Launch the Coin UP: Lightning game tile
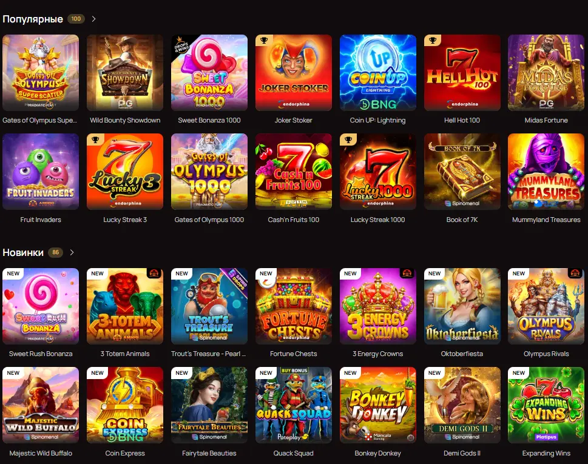Image resolution: width=588 pixels, height=464 pixels. point(377,73)
